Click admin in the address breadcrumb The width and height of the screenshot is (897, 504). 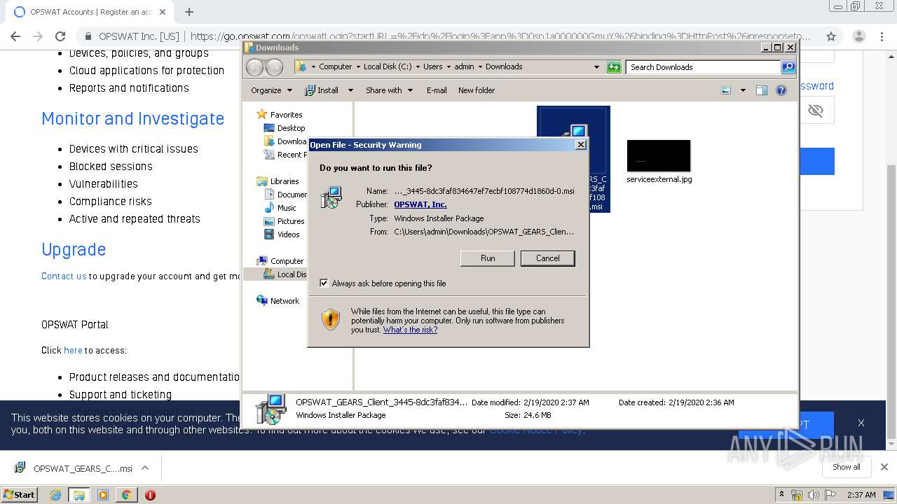point(464,67)
